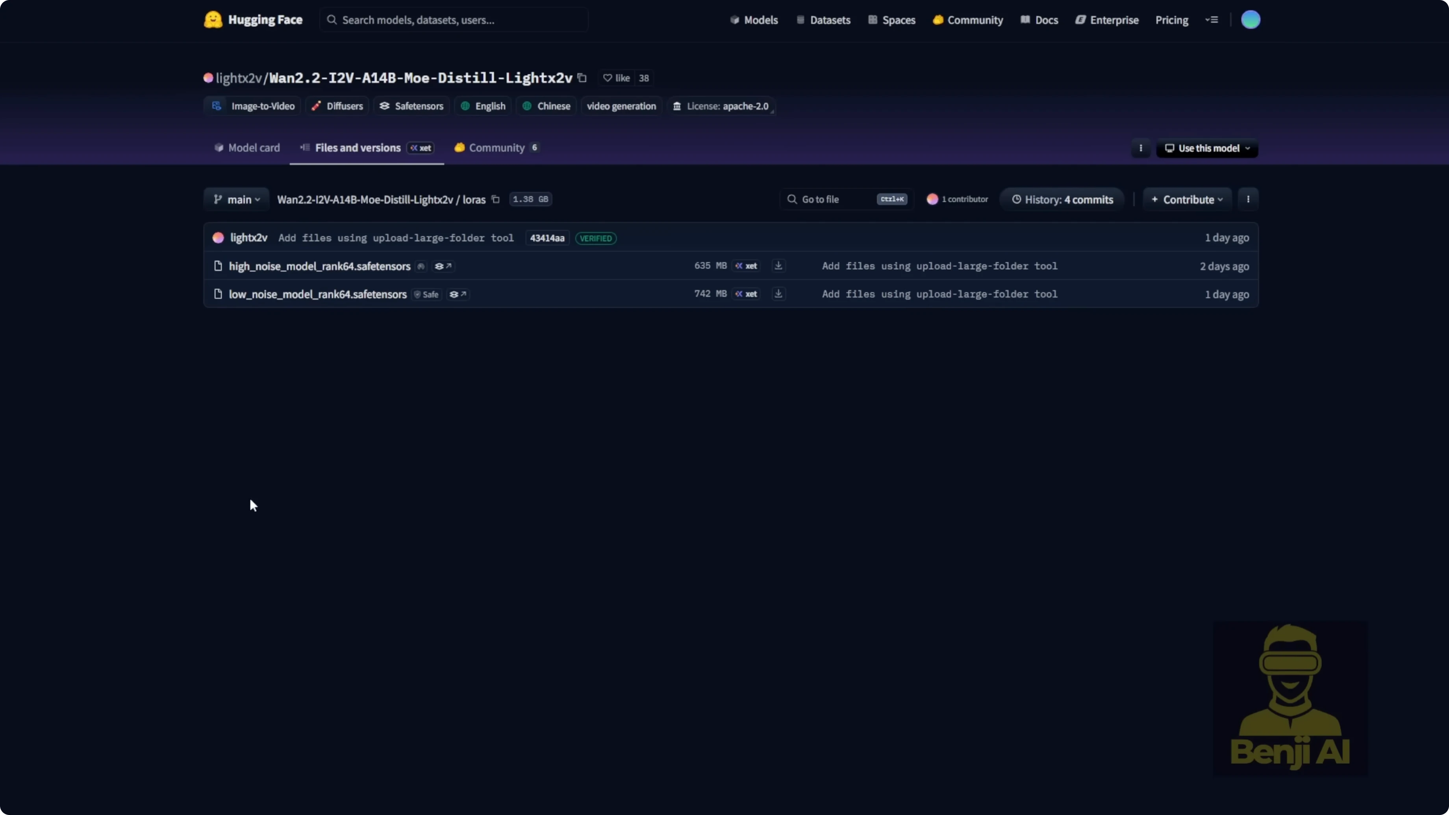Expand the top navigation more menu
The width and height of the screenshot is (1449, 815).
coord(1212,20)
